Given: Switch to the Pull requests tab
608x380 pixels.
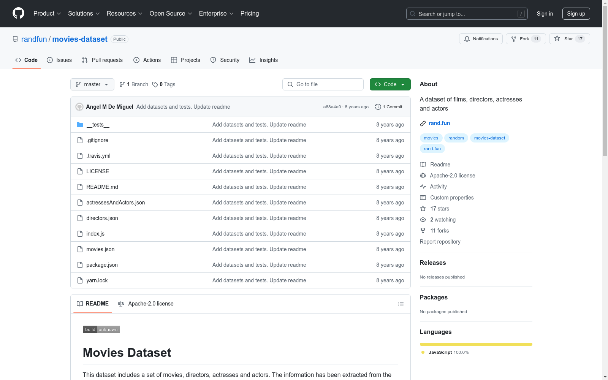Looking at the screenshot, I should click(102, 60).
